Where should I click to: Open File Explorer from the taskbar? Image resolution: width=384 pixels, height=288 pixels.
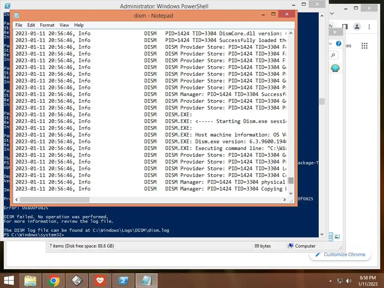[x=30, y=280]
